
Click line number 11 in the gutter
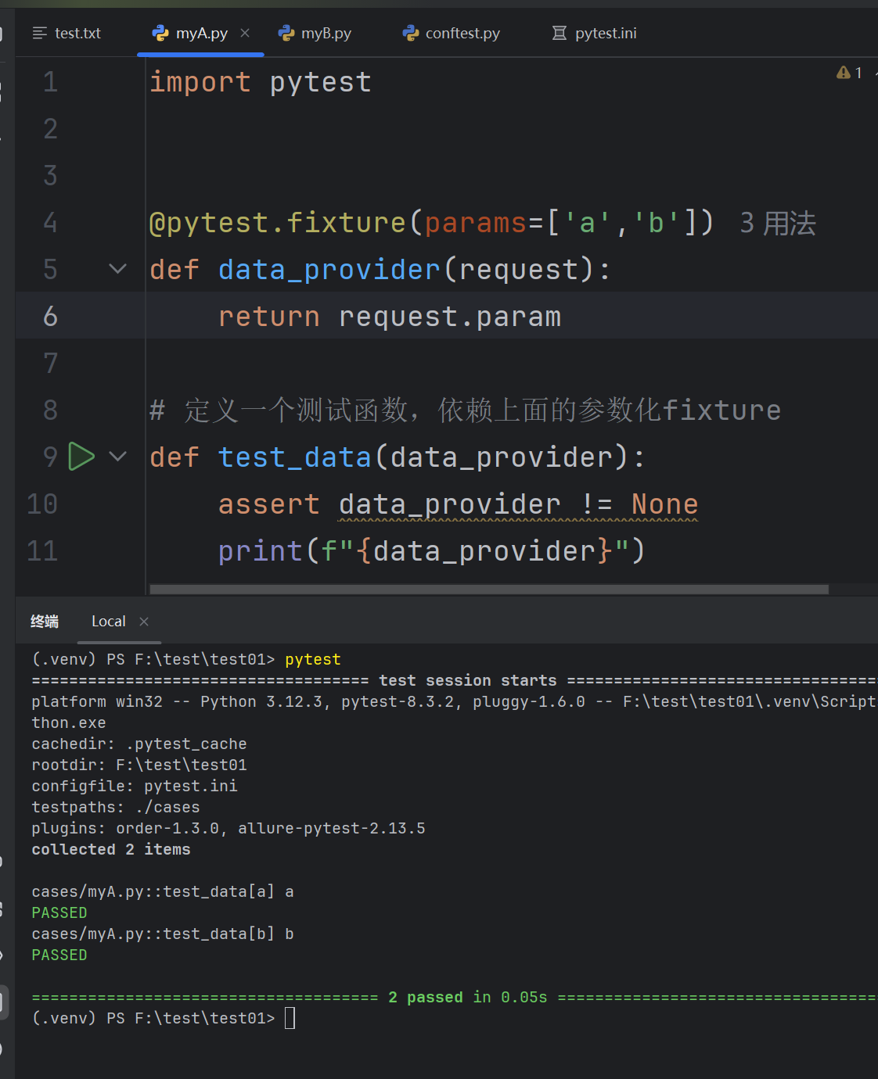42,551
